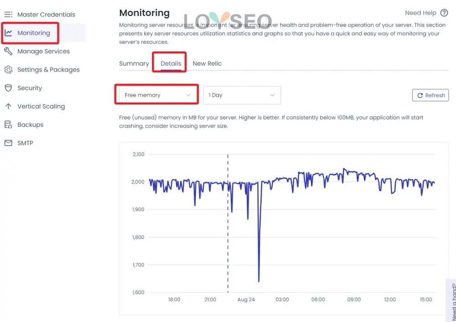Click the 09:00 x-axis label

354,299
